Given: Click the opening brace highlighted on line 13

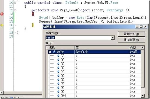Looking at the screenshot, I should [33, 14].
